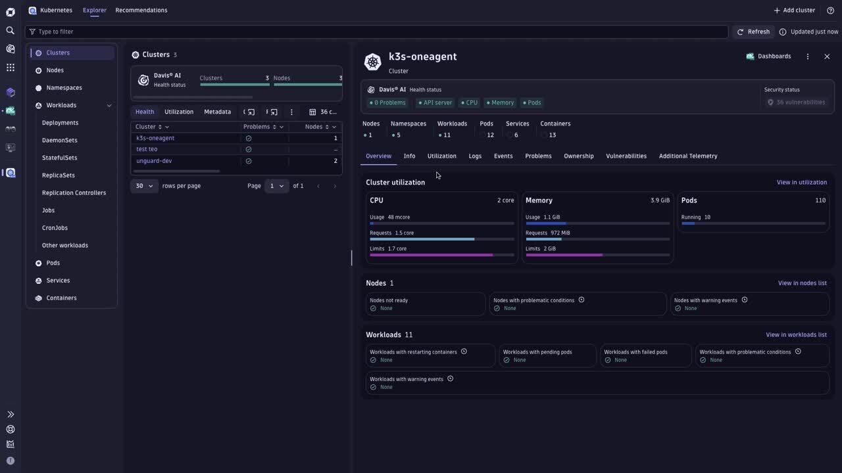Click info icon beside Nodes with warning events
842x473 pixels.
point(745,300)
